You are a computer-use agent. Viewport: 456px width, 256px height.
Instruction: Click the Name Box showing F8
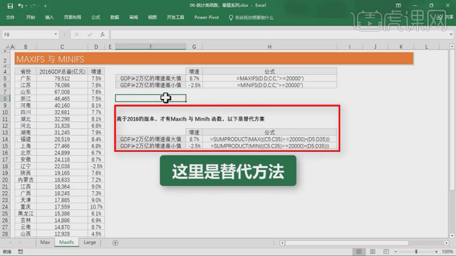tap(28, 35)
